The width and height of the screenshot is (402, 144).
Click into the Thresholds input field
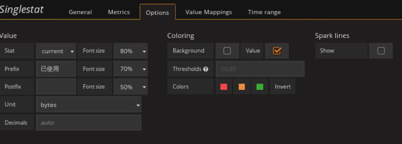(x=260, y=69)
